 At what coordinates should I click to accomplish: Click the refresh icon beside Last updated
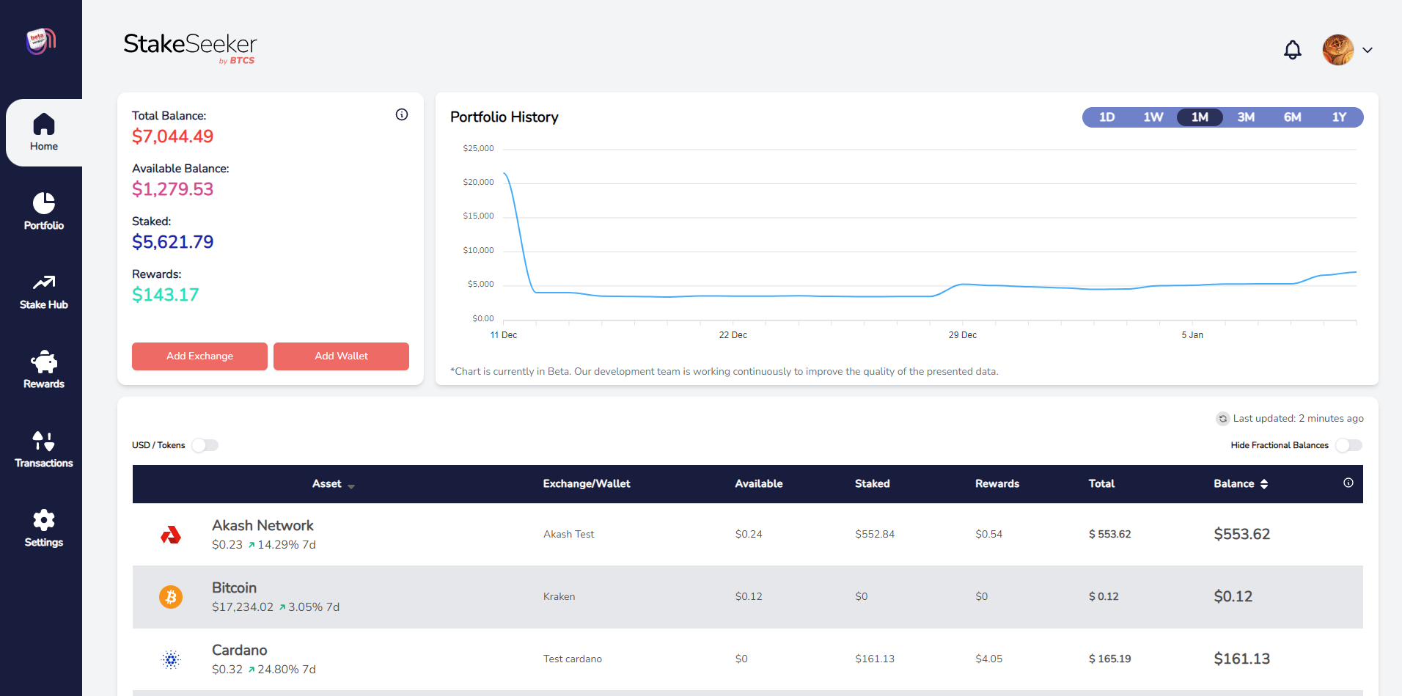pyautogui.click(x=1222, y=419)
